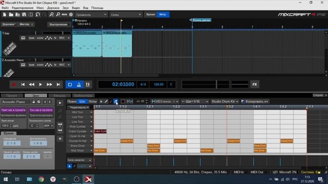Start playback with the transport play button
This screenshot has height=184, width=328.
pyautogui.click(x=40, y=84)
